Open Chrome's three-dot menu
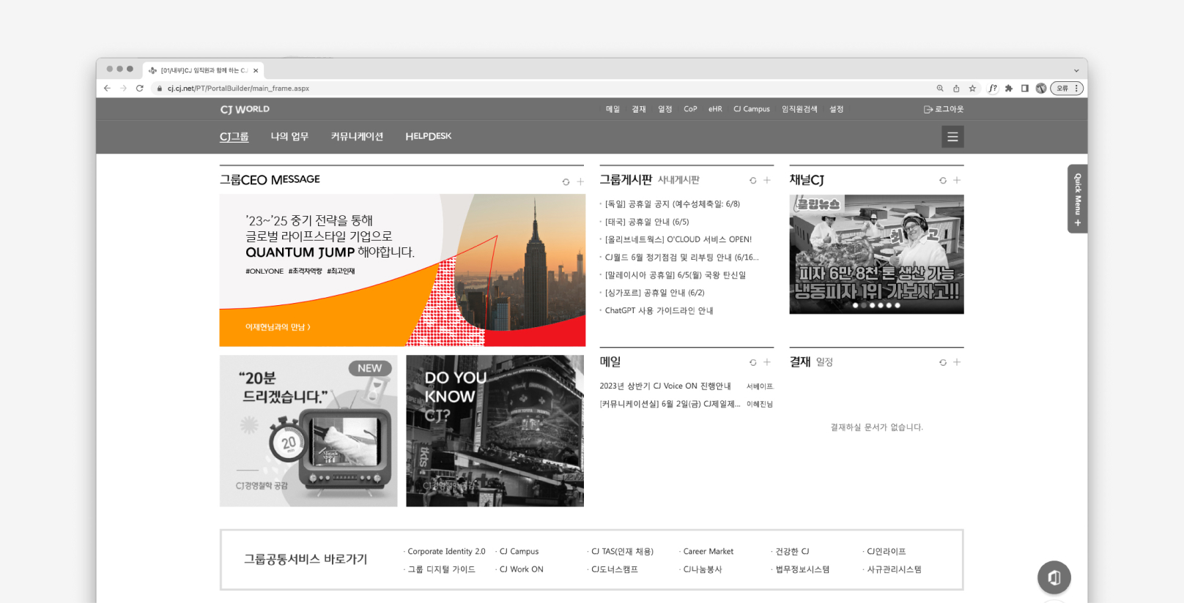The height and width of the screenshot is (603, 1184). (1076, 89)
